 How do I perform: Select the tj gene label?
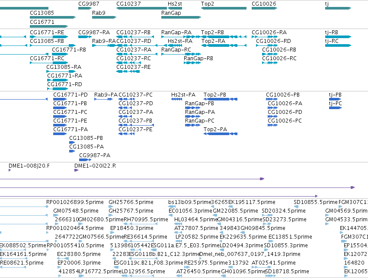326,4
